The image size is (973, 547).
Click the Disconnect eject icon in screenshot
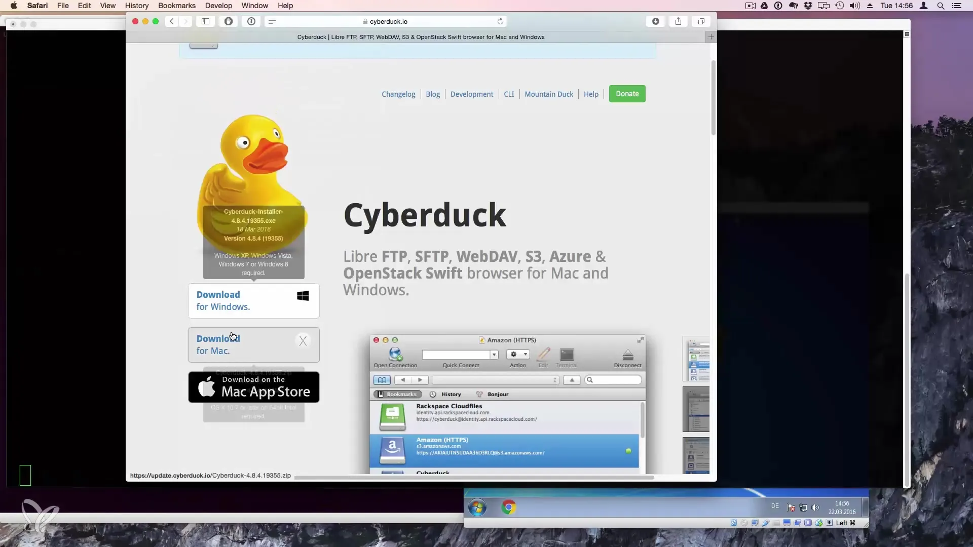pyautogui.click(x=628, y=355)
